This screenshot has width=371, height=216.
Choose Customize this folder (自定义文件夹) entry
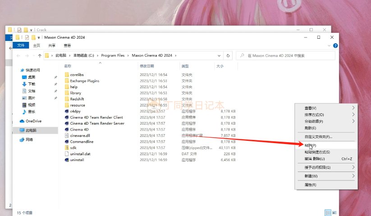[x=326, y=137]
